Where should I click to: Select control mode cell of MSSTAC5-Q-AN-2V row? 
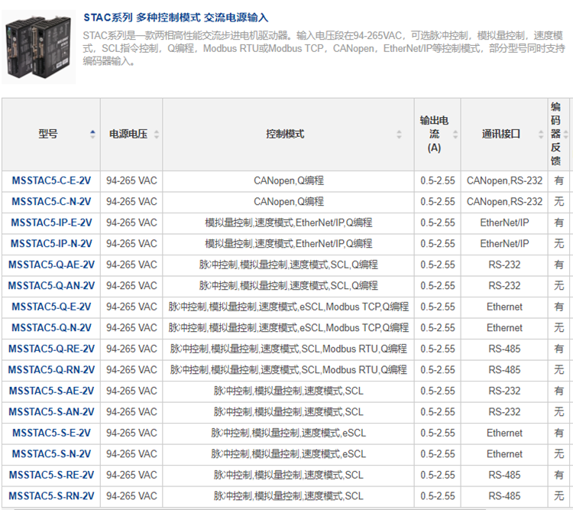pos(288,286)
